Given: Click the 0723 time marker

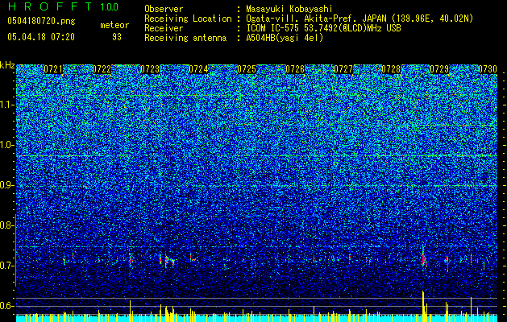Looking at the screenshot, I should (x=150, y=69).
